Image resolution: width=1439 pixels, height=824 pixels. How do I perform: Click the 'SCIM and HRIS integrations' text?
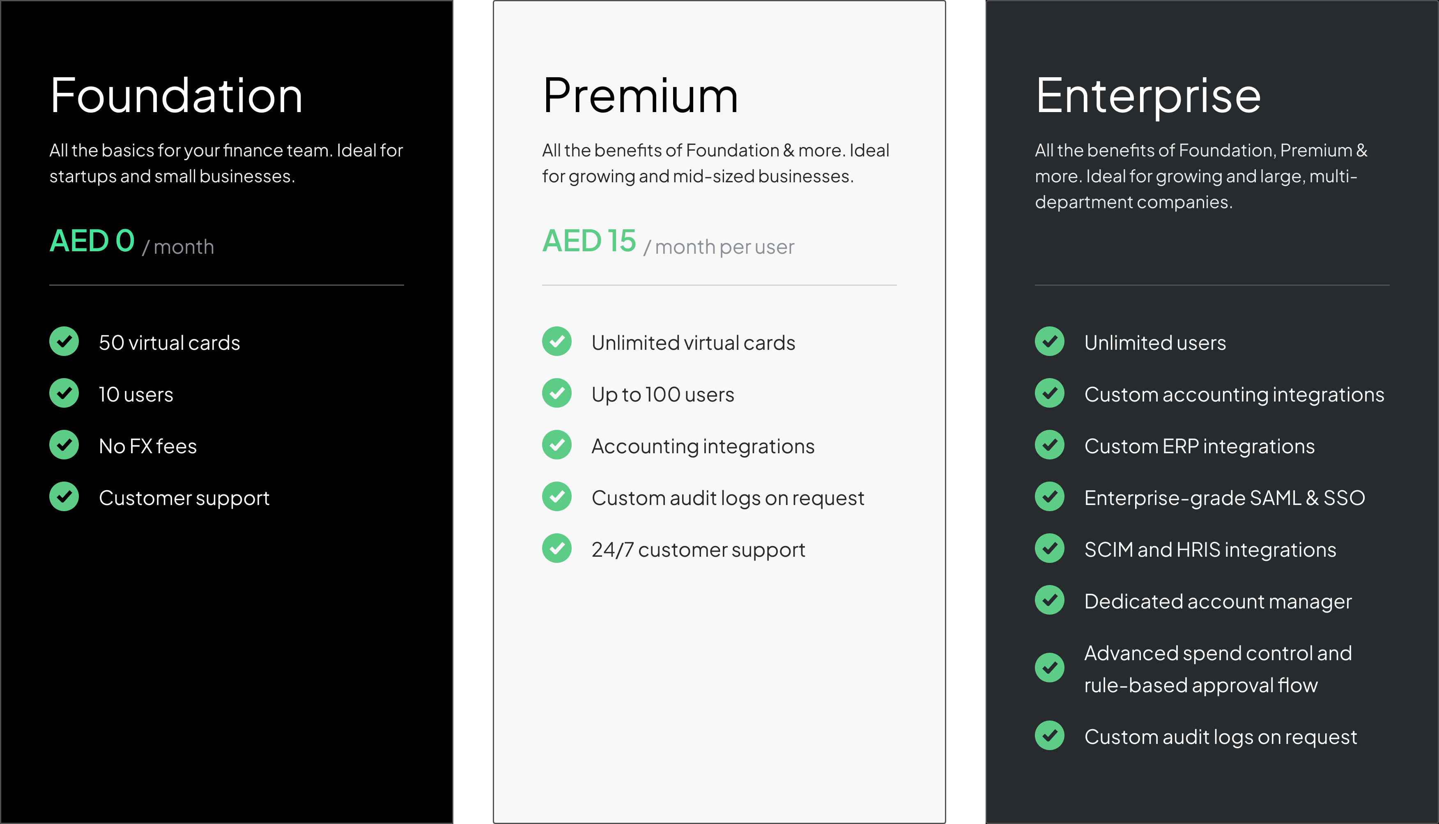[x=1210, y=550]
